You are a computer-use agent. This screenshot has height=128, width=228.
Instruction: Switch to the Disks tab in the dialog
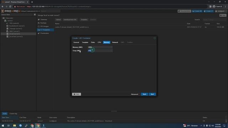93,42
